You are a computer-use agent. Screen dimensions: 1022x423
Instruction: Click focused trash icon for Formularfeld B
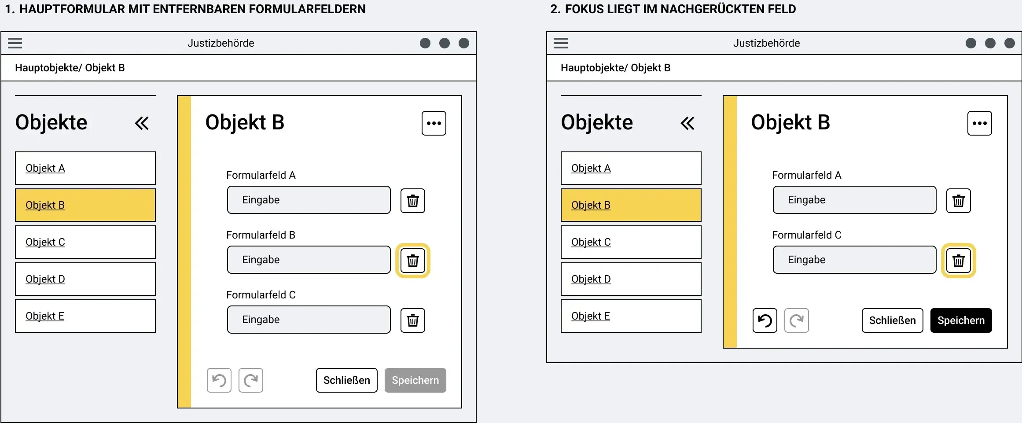click(413, 261)
